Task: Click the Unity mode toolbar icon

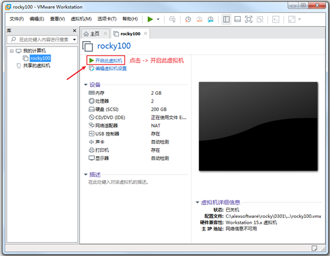Action: click(260, 20)
